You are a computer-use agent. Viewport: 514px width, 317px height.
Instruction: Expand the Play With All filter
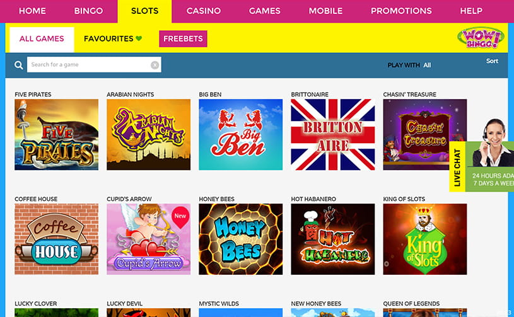click(409, 65)
